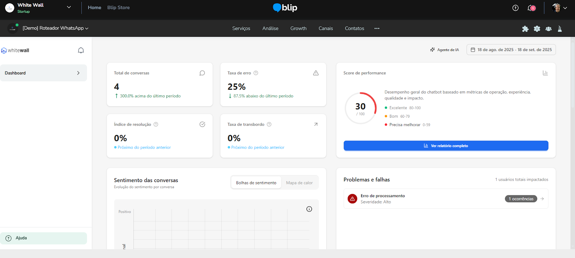The width and height of the screenshot is (575, 258).
Task: Open the Agente de IA button
Action: pos(445,50)
